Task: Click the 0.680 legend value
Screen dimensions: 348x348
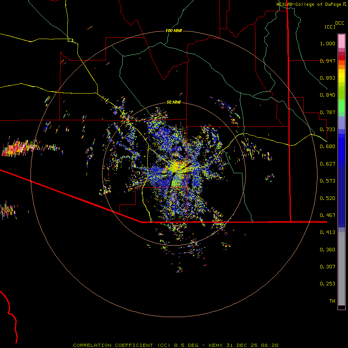Action: pos(328,147)
